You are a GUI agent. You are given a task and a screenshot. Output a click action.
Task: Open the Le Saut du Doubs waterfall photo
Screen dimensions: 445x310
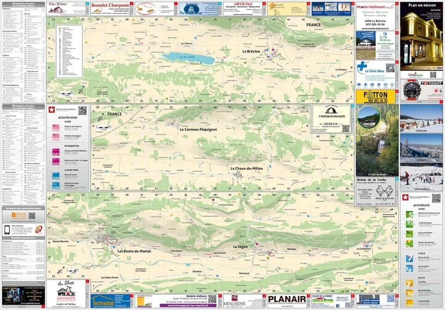coord(377,140)
